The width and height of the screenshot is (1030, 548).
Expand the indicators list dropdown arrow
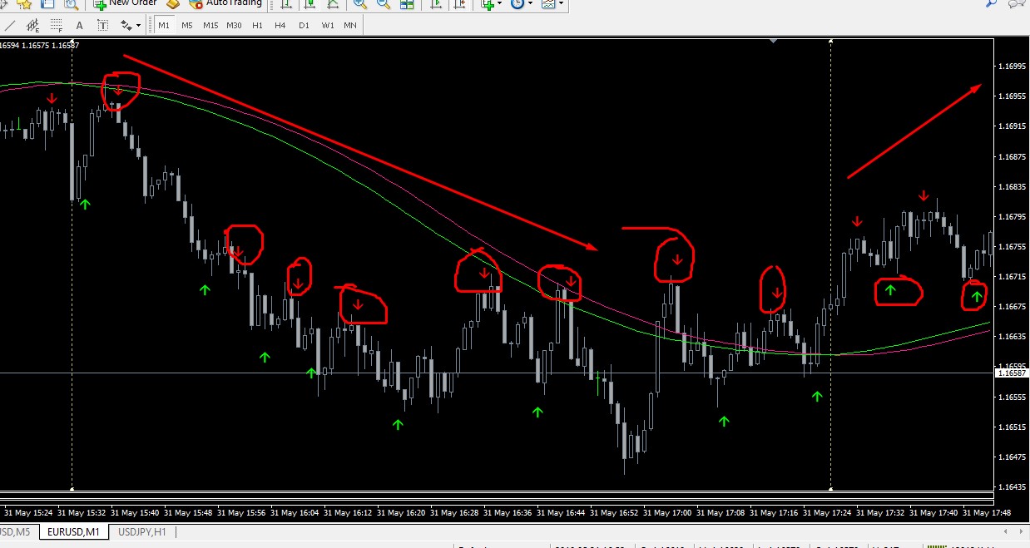501,3
